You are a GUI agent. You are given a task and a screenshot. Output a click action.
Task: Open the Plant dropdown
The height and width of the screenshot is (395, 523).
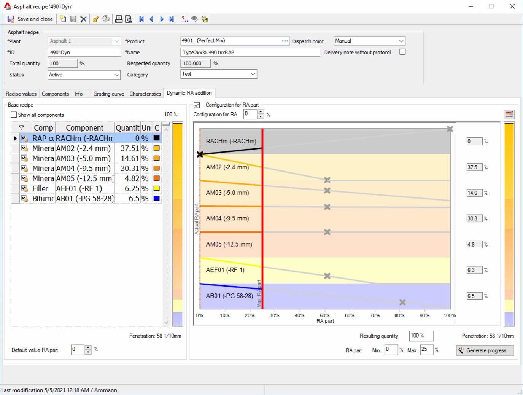point(117,41)
